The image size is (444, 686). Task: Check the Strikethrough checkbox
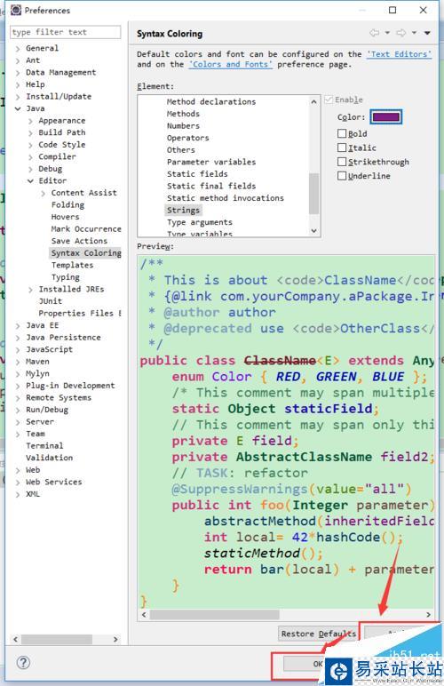(342, 162)
